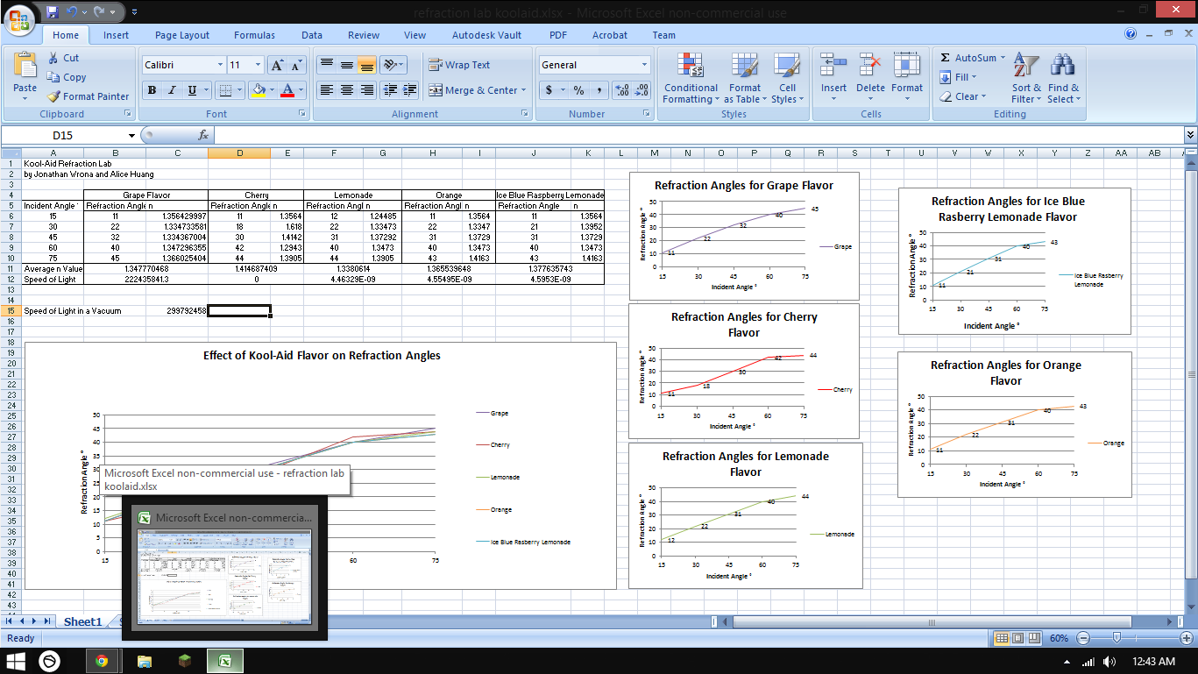1198x674 pixels.
Task: Increase cell indent
Action: pos(410,90)
